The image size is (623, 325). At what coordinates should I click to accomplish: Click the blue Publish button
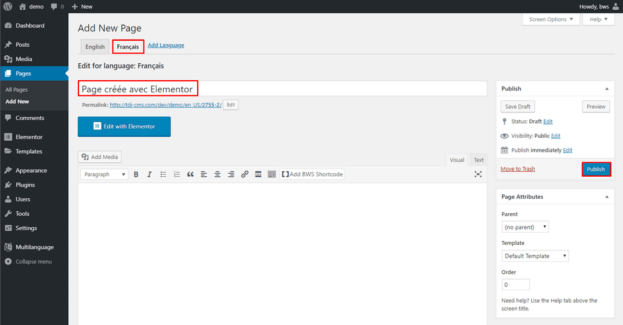click(x=596, y=169)
